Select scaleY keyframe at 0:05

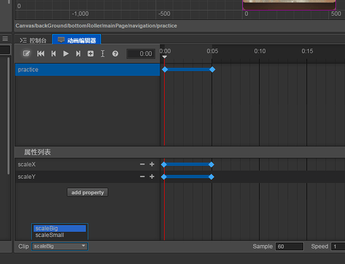[x=211, y=177]
